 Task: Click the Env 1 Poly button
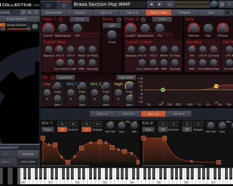click(x=48, y=130)
